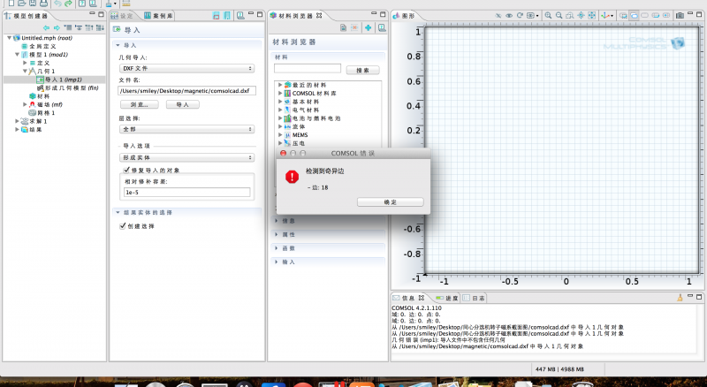Viewport: 707px width, 387px height.
Task: Toggle the 创建选择 checkbox
Action: pyautogui.click(x=123, y=226)
